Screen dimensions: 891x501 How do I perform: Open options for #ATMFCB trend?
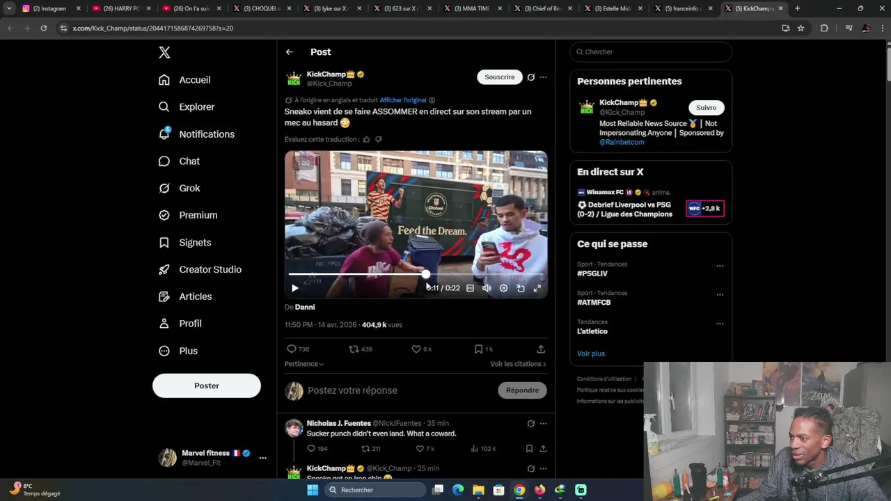[x=720, y=294]
